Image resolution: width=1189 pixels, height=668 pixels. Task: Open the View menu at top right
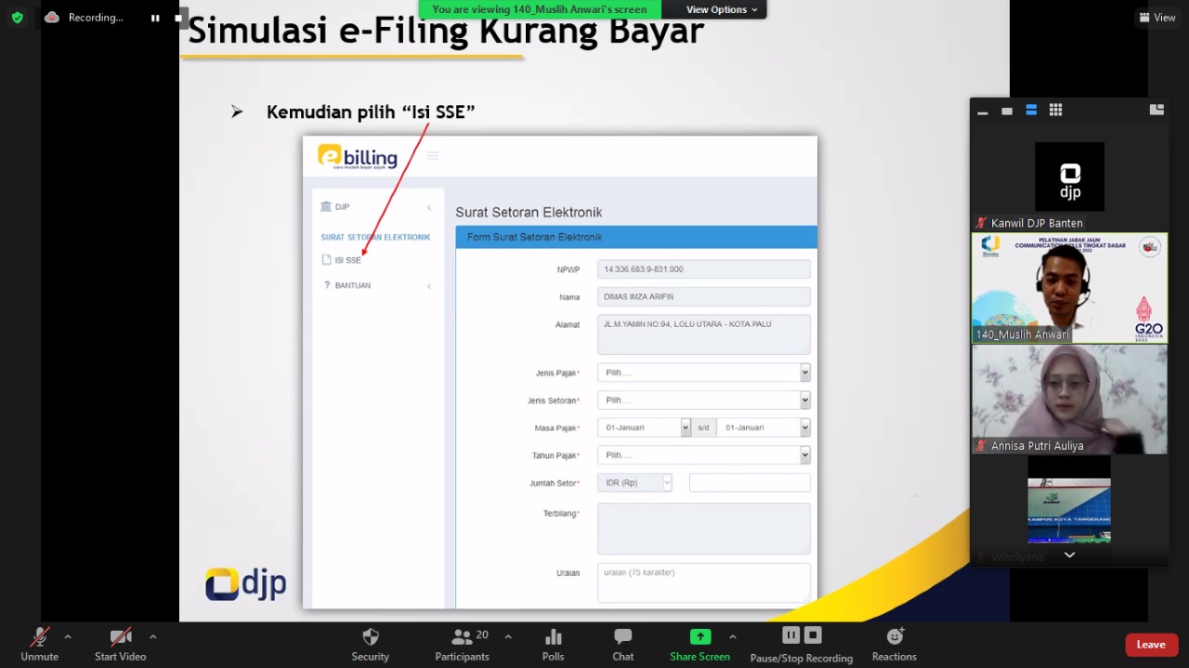tap(1157, 18)
